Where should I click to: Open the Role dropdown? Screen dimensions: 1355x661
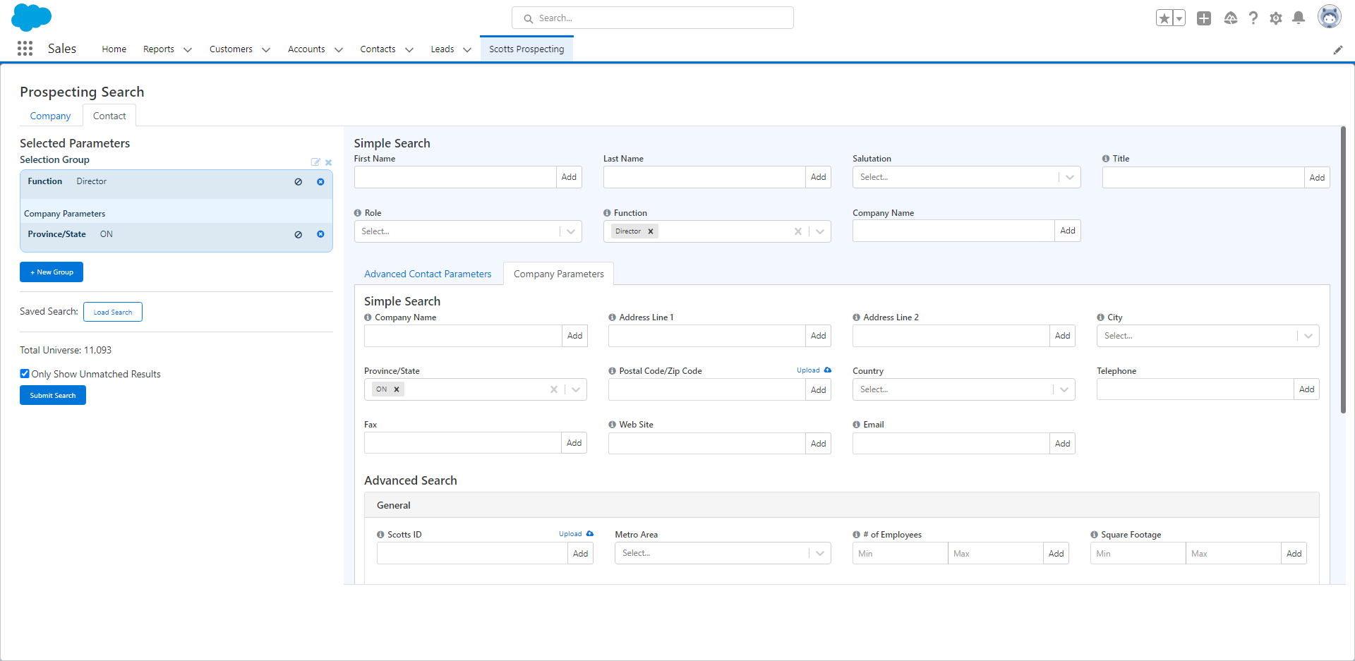(x=468, y=231)
